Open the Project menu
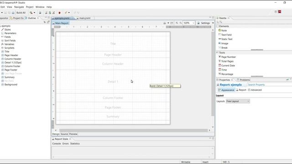 (x=30, y=7)
